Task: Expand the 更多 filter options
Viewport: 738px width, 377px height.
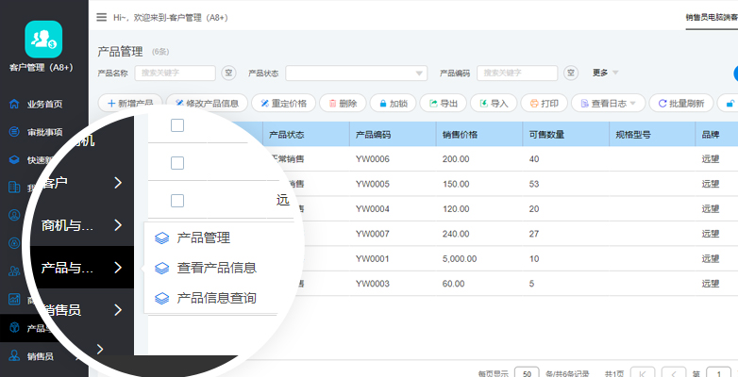Action: 605,73
